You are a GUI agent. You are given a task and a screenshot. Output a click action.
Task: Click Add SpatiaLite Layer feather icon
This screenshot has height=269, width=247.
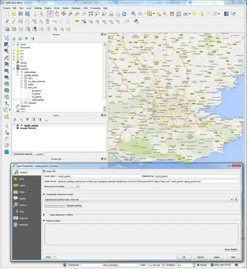click(6, 58)
